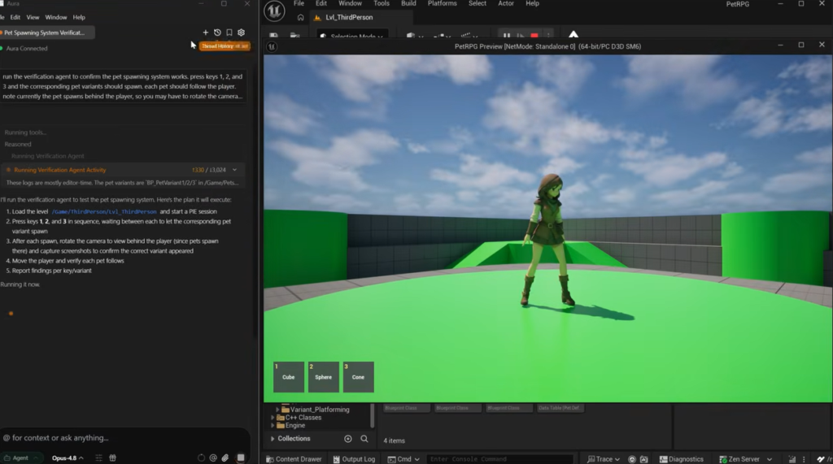Select the Cube pet slot button
This screenshot has width=833, height=464.
pyautogui.click(x=289, y=377)
